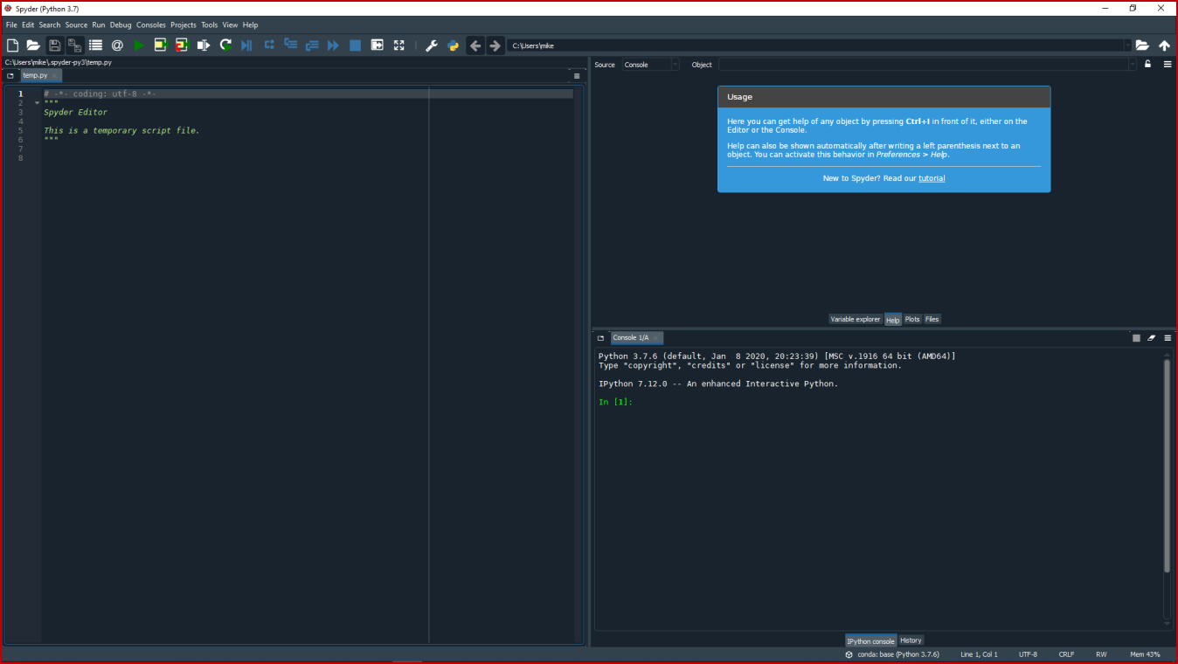Run the current cell

coord(161,45)
